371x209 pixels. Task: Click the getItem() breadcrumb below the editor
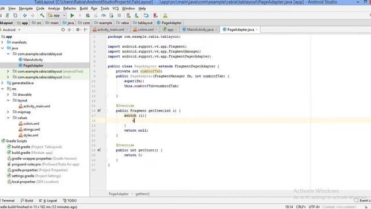coord(143,194)
